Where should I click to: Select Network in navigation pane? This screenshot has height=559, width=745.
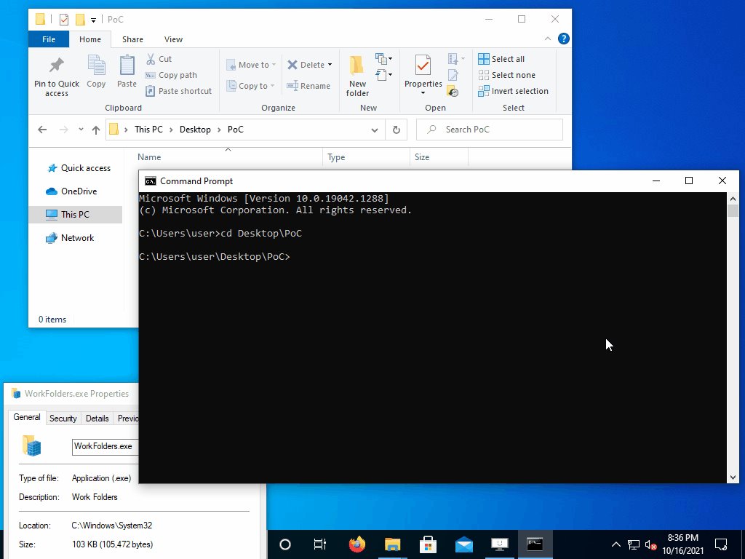click(x=70, y=238)
